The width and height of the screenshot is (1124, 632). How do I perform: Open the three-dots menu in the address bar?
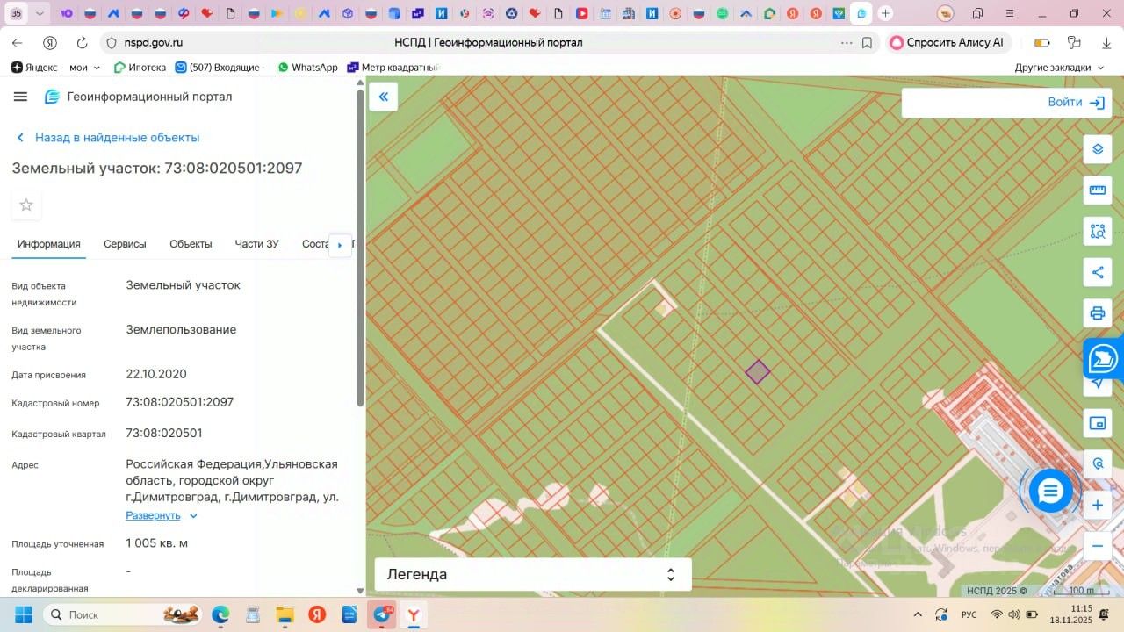point(847,42)
